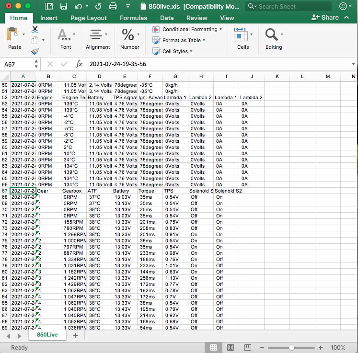Switch to Page Layout view in status bar

click(x=231, y=348)
